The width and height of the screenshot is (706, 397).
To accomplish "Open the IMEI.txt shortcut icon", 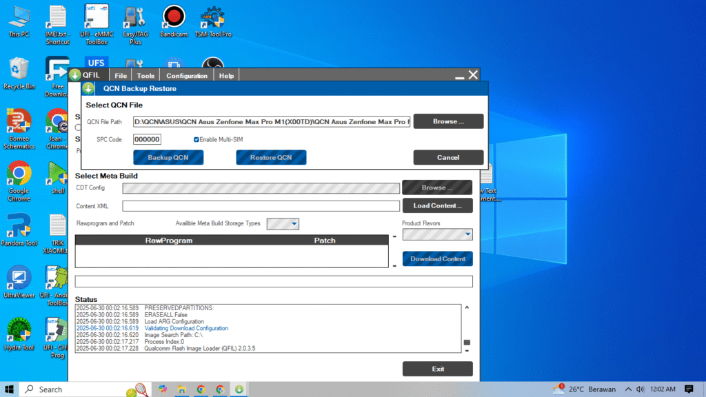I will pyautogui.click(x=57, y=25).
